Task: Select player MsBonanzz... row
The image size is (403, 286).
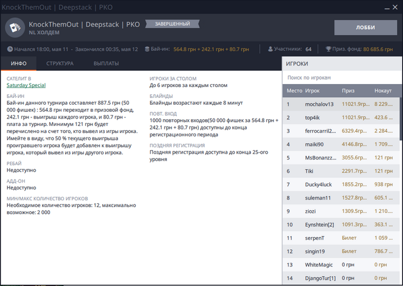Action: coord(341,158)
